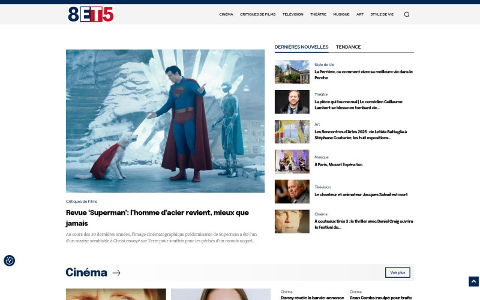Open the cookie consent preferences icon
The height and width of the screenshot is (300, 480).
(x=9, y=260)
